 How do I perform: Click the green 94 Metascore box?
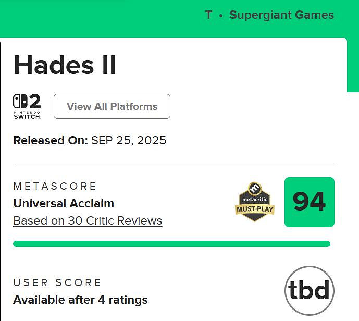click(309, 202)
